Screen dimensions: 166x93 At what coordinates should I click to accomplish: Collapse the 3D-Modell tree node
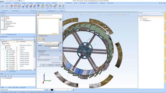click(1, 17)
